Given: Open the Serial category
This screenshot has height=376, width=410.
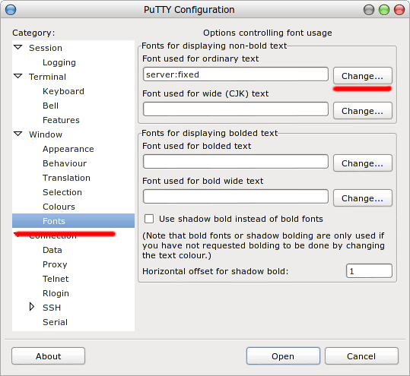Looking at the screenshot, I should (x=55, y=322).
